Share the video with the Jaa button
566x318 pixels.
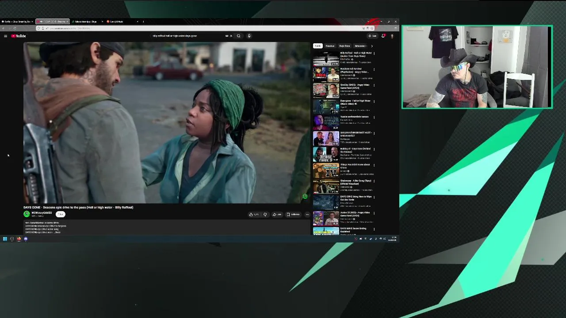click(277, 215)
